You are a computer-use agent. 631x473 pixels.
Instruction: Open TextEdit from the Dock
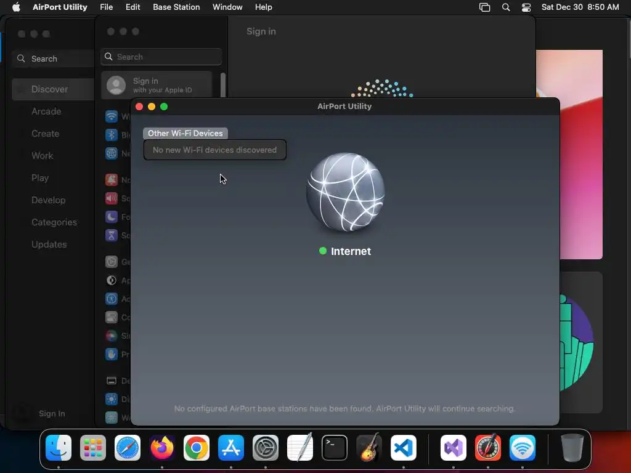(x=300, y=448)
